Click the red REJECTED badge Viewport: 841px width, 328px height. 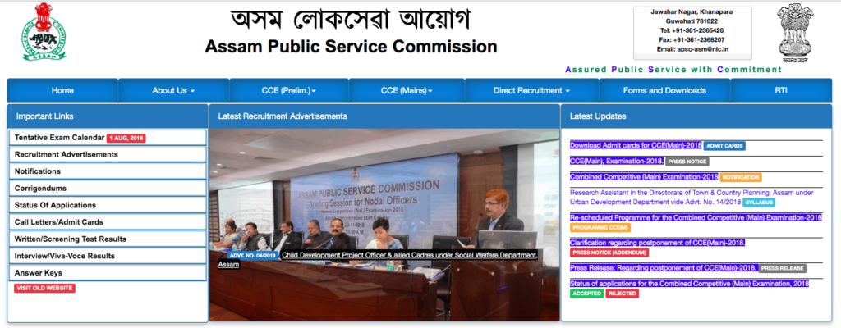click(x=622, y=294)
